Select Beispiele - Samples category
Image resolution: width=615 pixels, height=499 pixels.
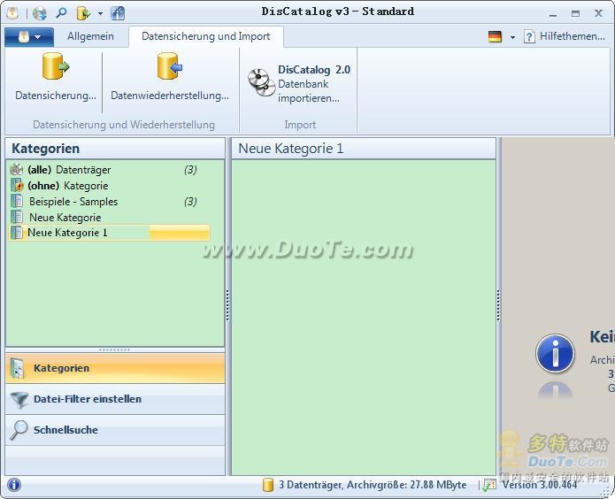coord(110,201)
